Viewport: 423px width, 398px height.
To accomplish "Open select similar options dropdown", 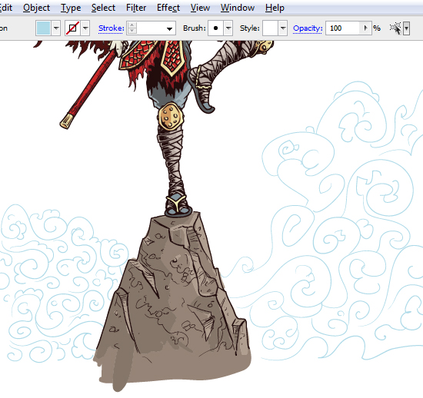I will point(406,28).
